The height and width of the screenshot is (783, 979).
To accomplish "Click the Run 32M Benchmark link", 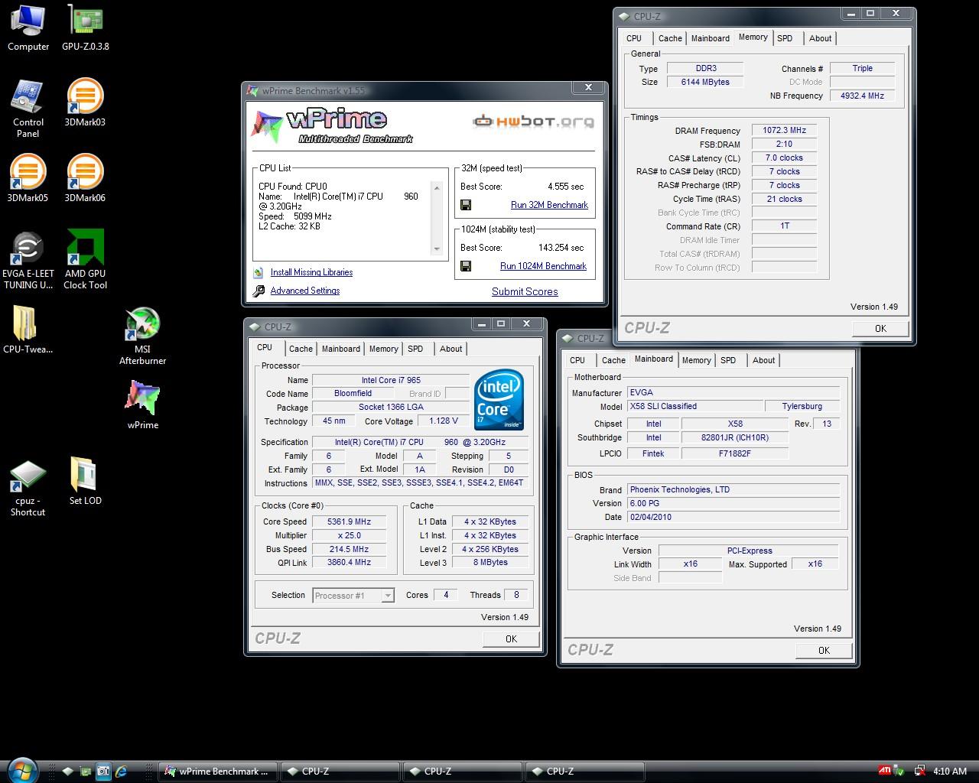I will (x=549, y=205).
